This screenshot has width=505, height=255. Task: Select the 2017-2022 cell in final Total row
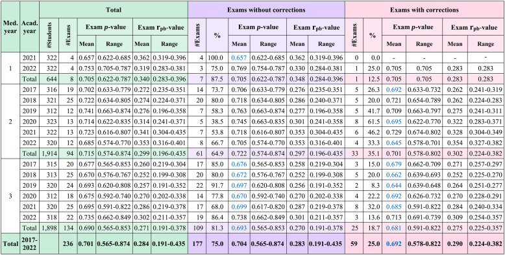point(29,244)
